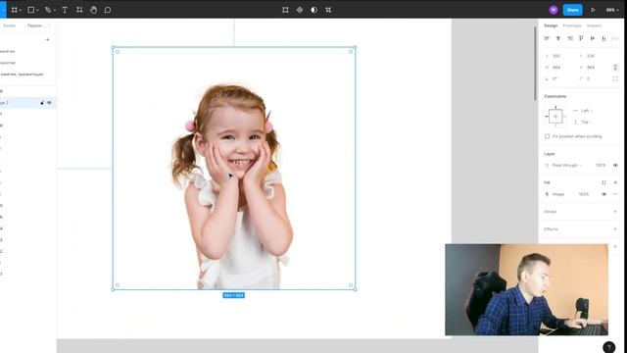The width and height of the screenshot is (627, 353).
Task: Toggle constrain proportions lock
Action: click(615, 68)
